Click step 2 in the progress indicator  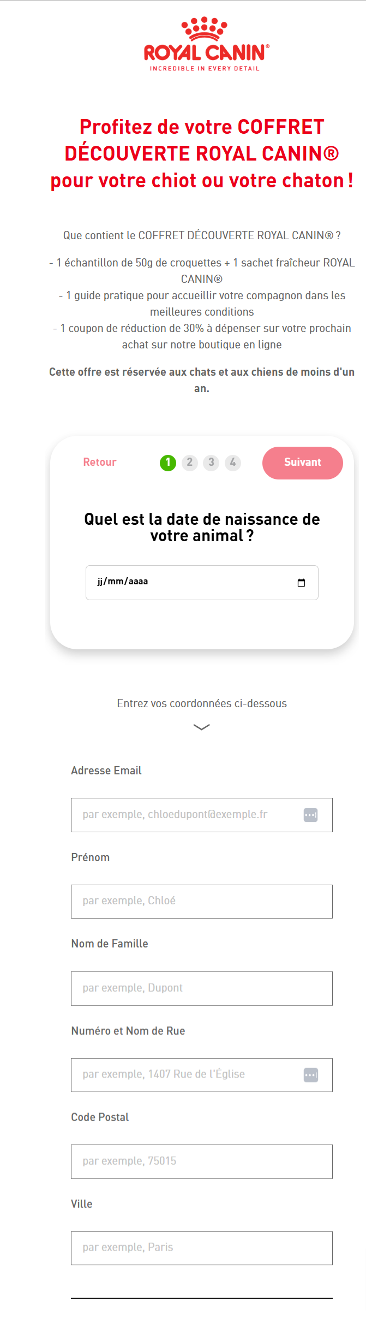coord(189,463)
